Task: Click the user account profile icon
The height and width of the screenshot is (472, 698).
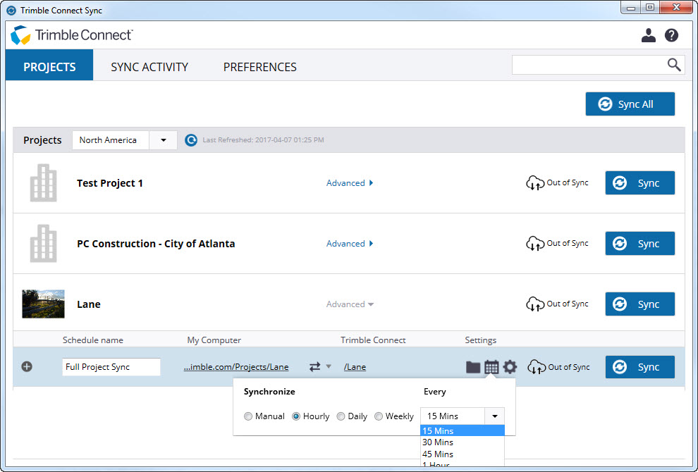Action: [x=649, y=35]
